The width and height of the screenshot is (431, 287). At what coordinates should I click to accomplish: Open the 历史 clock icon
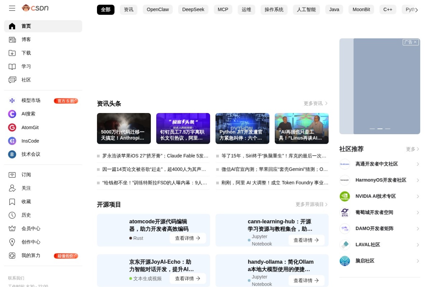click(12, 215)
